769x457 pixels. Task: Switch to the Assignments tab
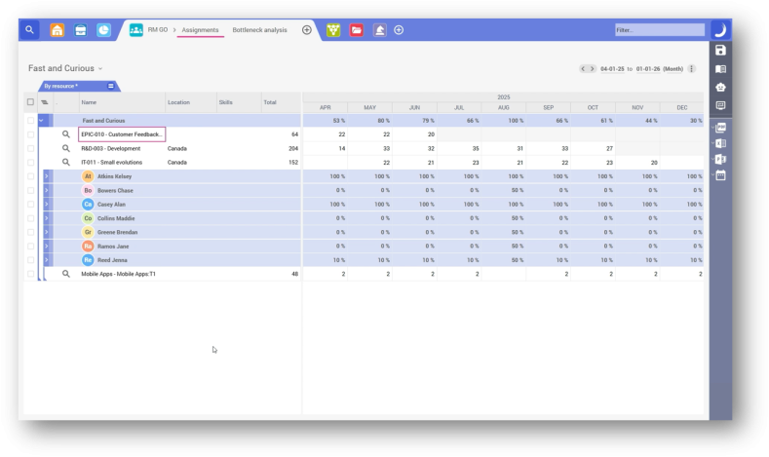(200, 30)
